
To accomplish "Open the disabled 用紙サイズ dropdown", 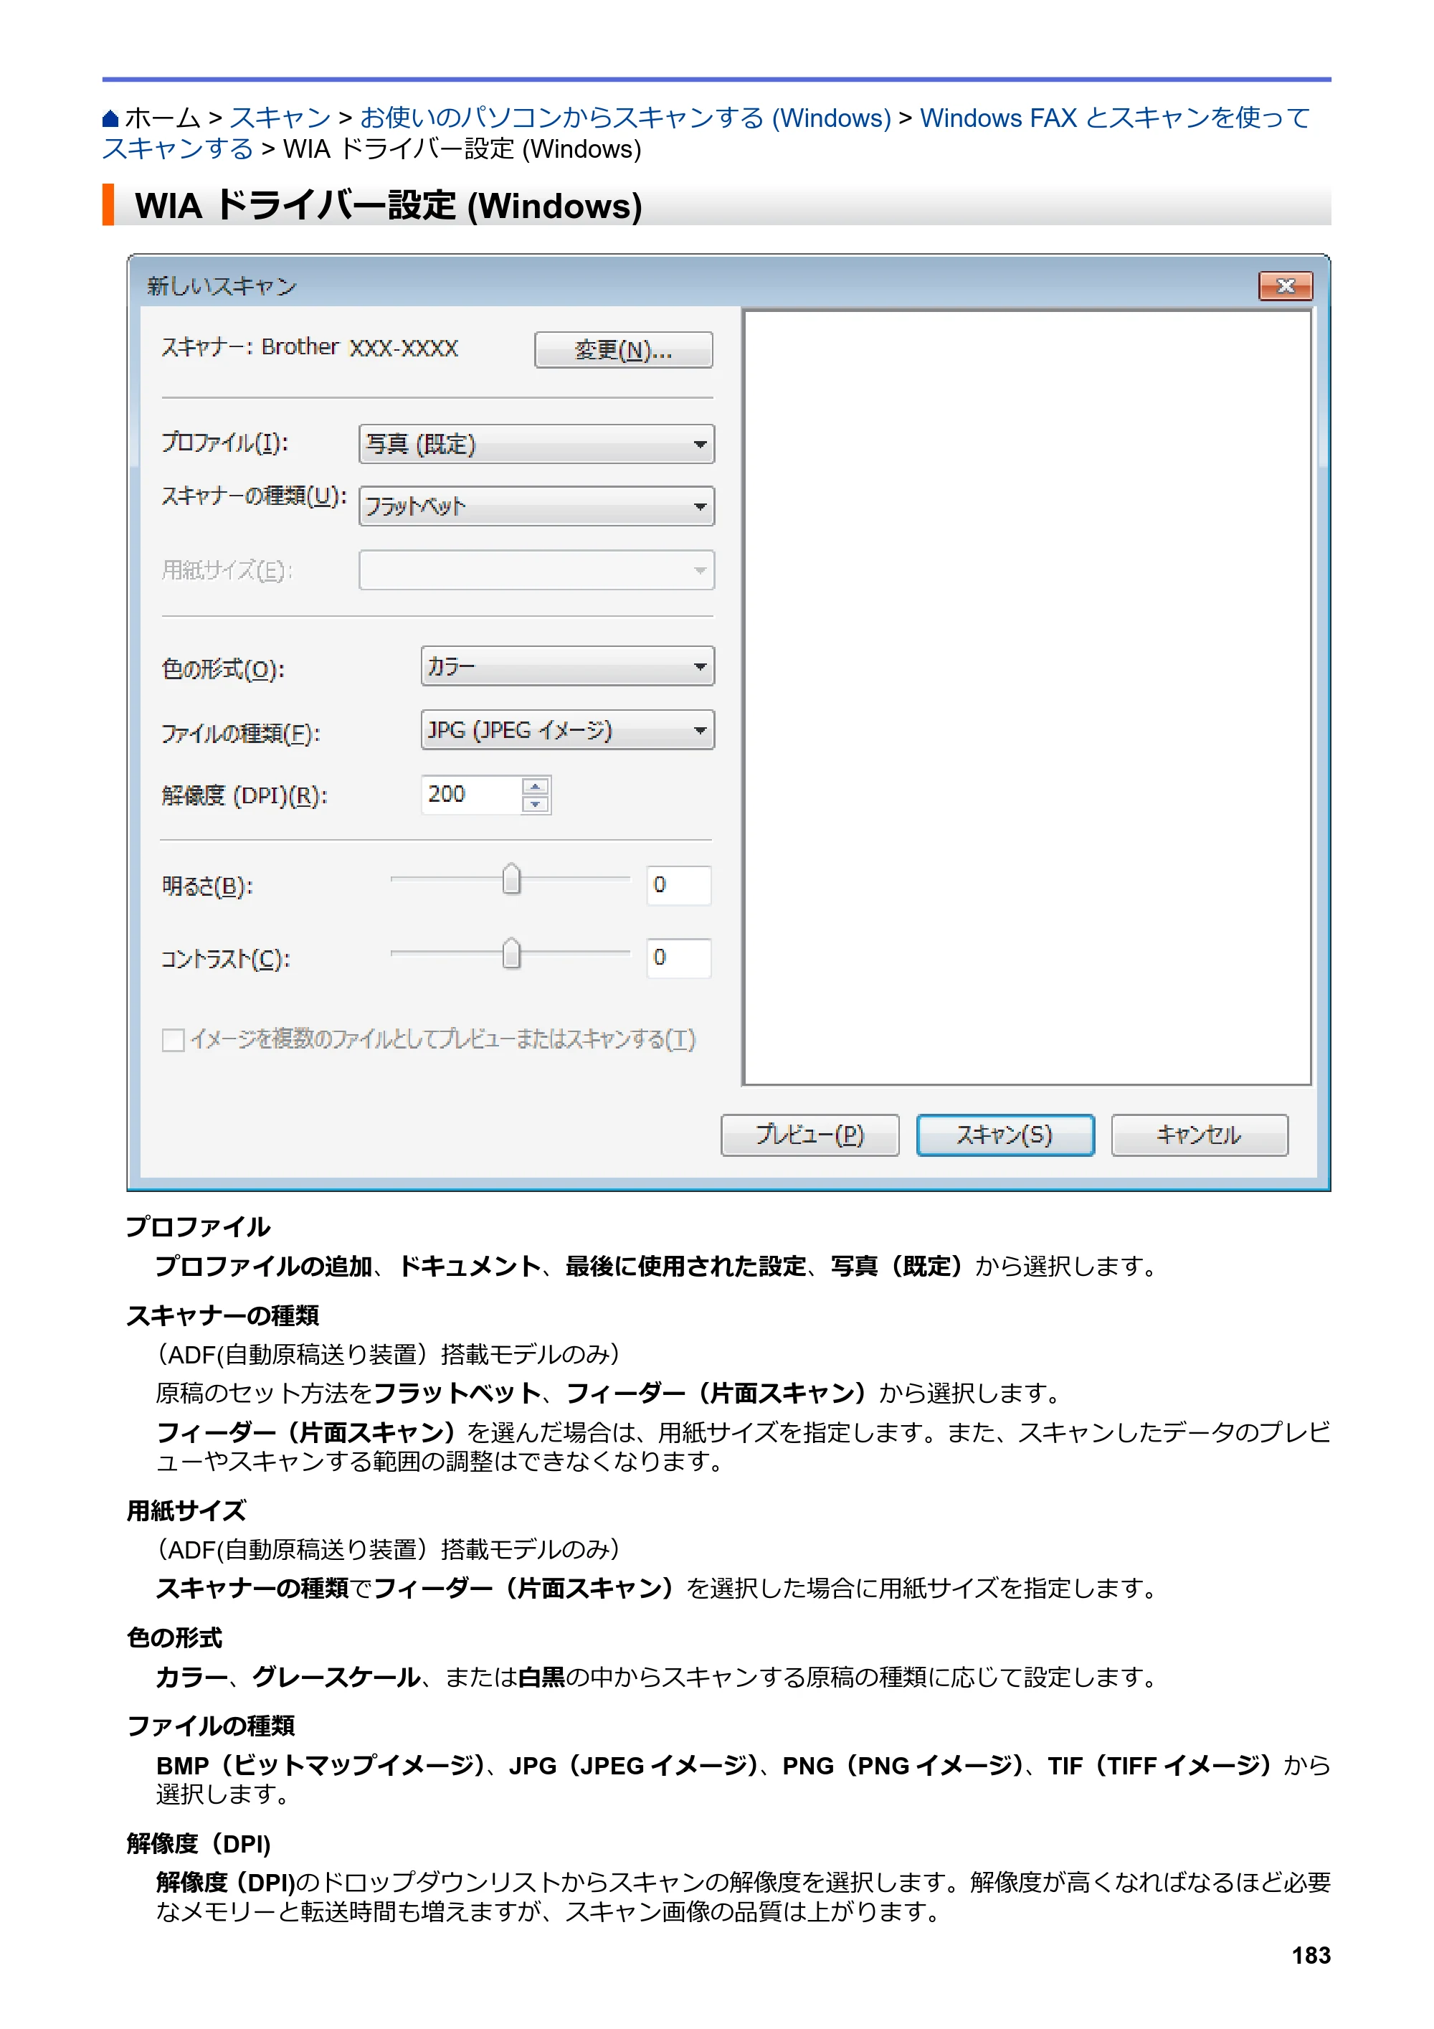I will pos(536,570).
